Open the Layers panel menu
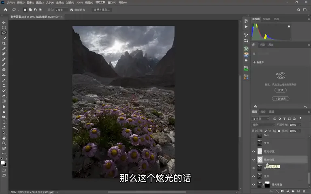 pos(309,112)
